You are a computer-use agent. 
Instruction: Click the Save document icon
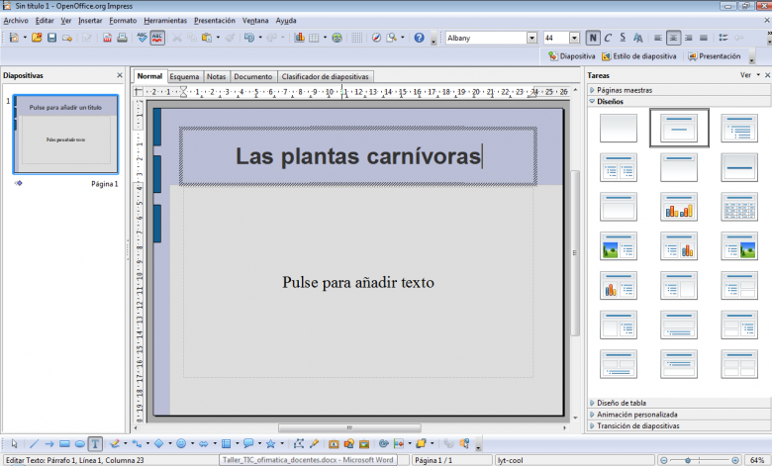pyautogui.click(x=52, y=38)
